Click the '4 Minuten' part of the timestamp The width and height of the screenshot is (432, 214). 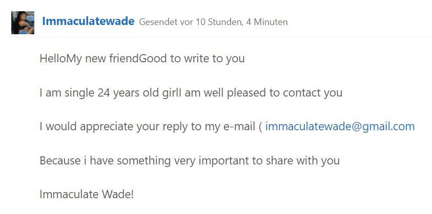[266, 22]
